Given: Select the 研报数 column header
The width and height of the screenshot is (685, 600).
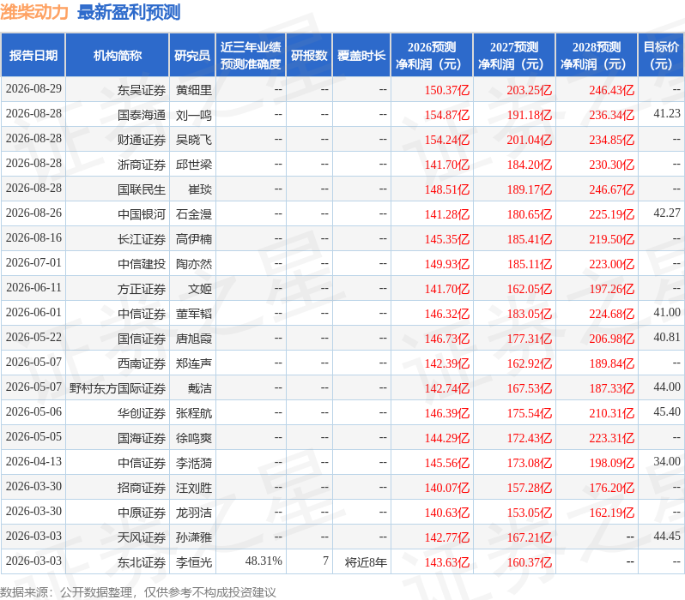Looking at the screenshot, I should point(309,56).
